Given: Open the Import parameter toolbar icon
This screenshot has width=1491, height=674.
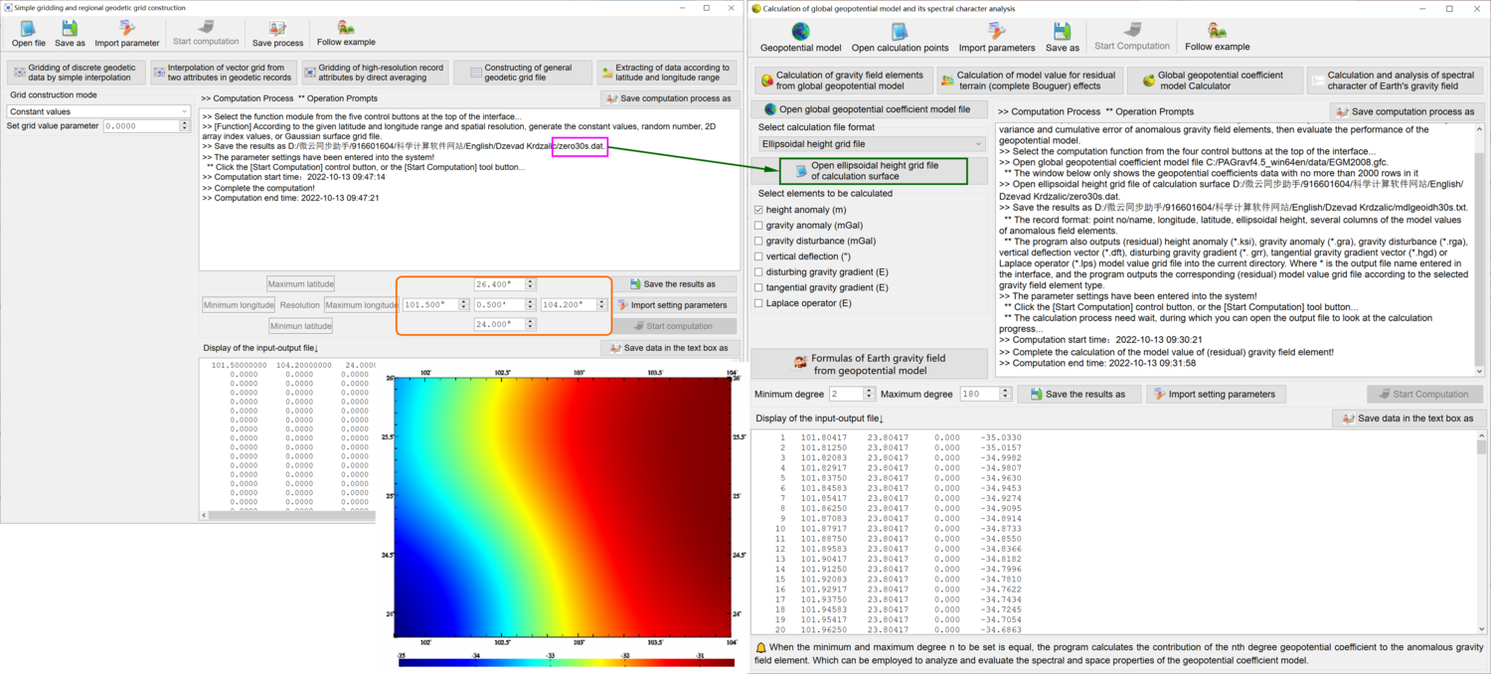Looking at the screenshot, I should (x=127, y=33).
